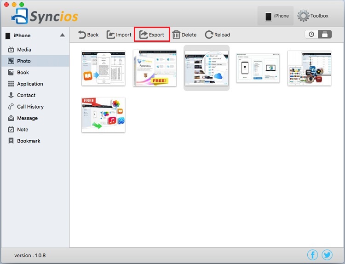Viewport: 345px width, 264px height.
Task: Open the Twitter link icon
Action: click(327, 255)
